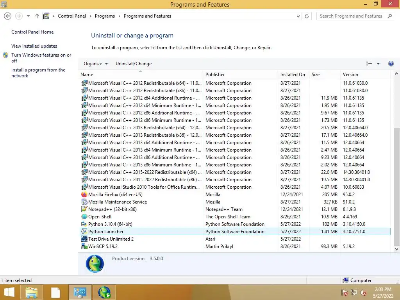Click the blank document taskbar icon
Screen dimensions: 400x300
pos(55,293)
